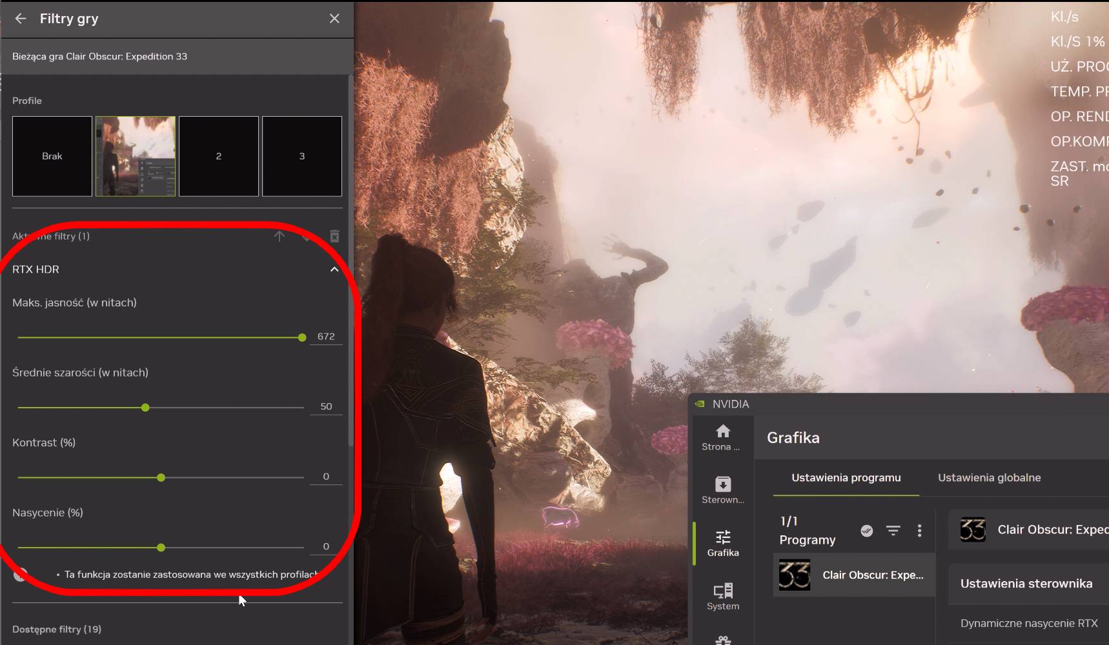
Task: Click the checkmark circle toggle above the program list
Action: pos(867,530)
